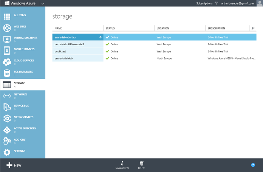Viewport: 263px width, 172px height.
Task: Click the storage page heading
Action: click(x=62, y=17)
